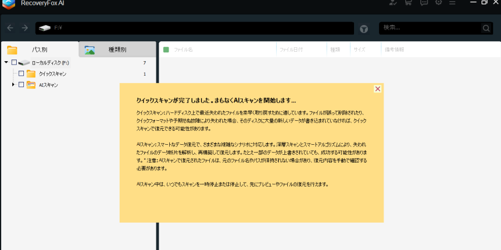Click the picture icon on 種類別 tab

(x=90, y=50)
